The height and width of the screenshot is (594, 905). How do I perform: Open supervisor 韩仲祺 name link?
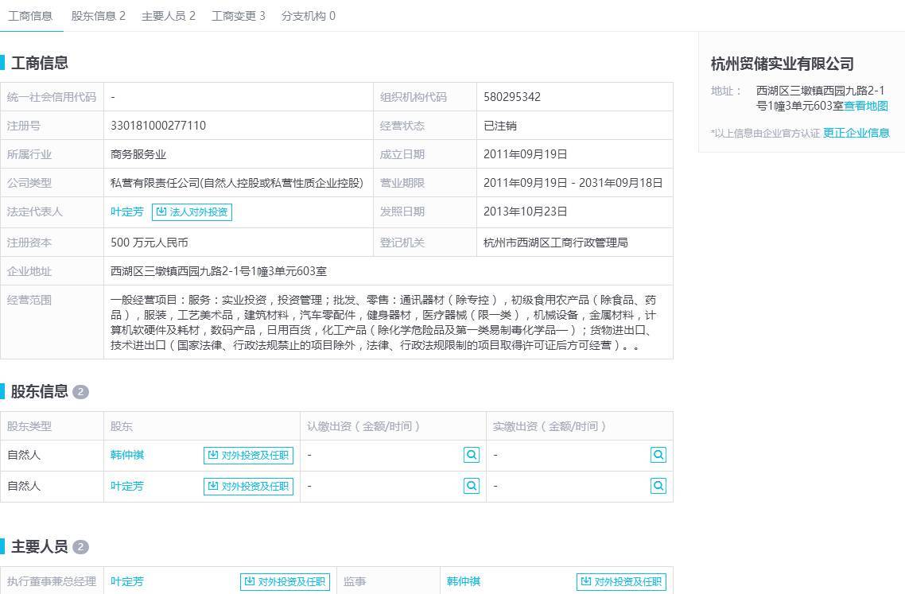click(x=464, y=581)
